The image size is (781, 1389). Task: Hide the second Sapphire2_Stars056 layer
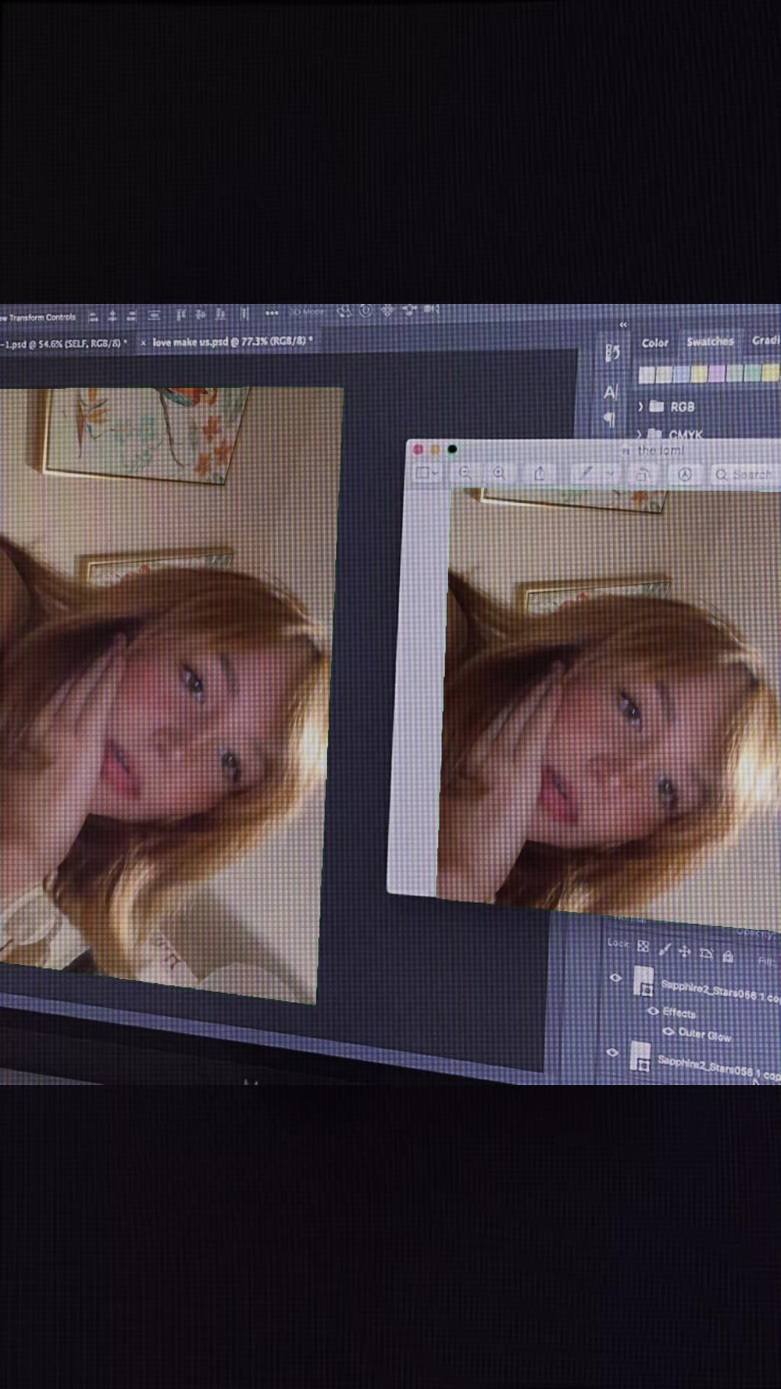tap(613, 1053)
